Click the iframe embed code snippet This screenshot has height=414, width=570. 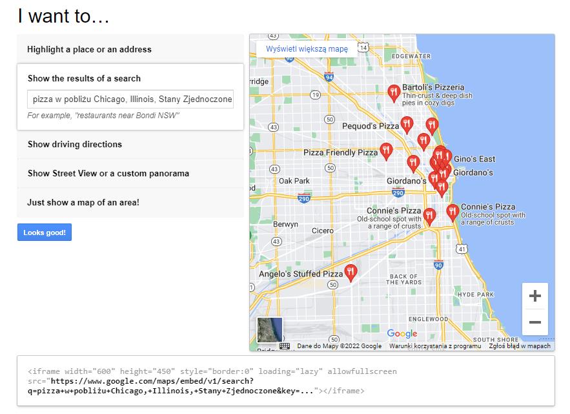286,381
